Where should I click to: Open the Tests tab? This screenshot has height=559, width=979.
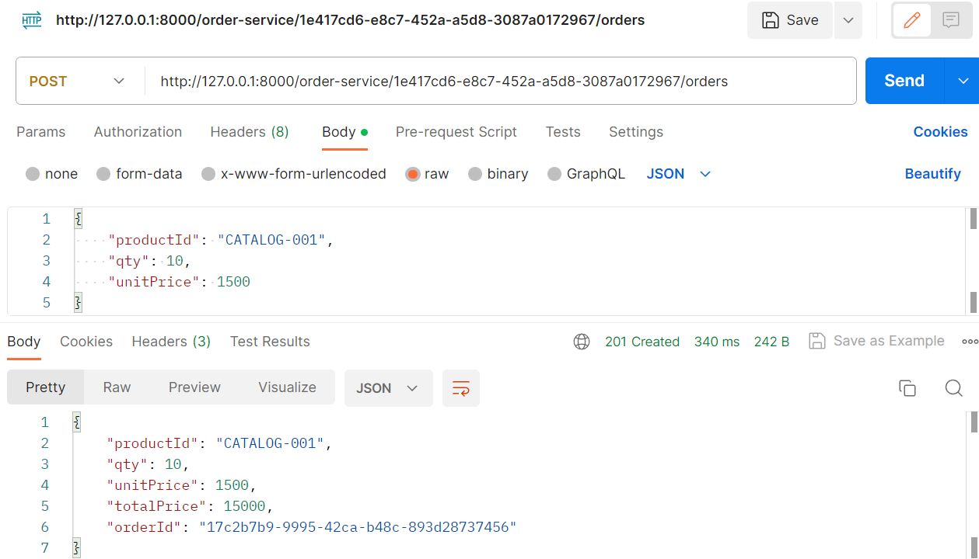pyautogui.click(x=563, y=132)
